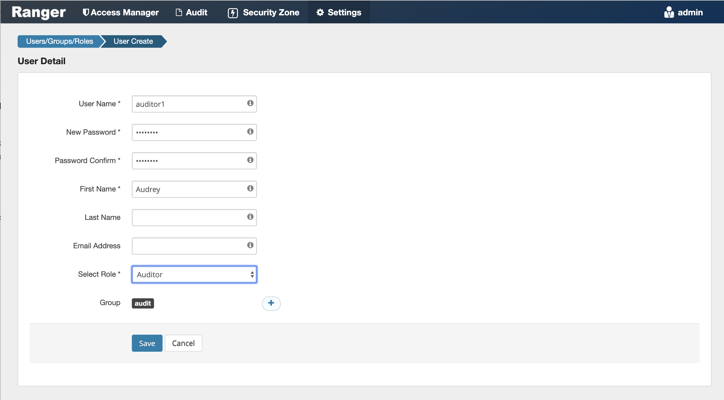
Task: Click the info icon next to First Name
Action: point(250,188)
